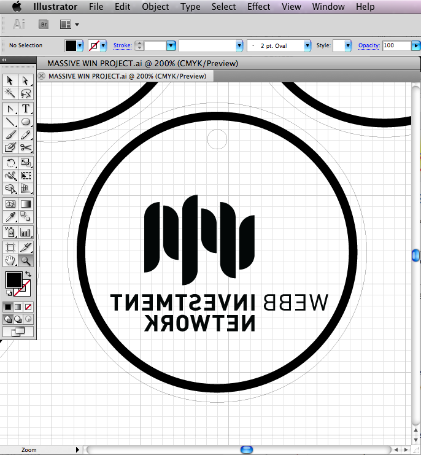
Task: Select the Type tool
Action: (x=26, y=109)
